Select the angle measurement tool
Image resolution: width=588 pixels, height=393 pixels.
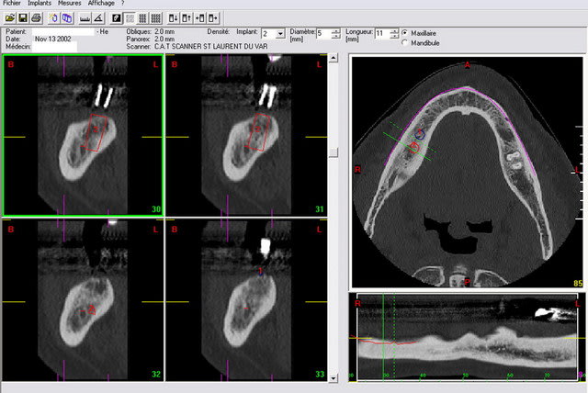click(x=98, y=17)
